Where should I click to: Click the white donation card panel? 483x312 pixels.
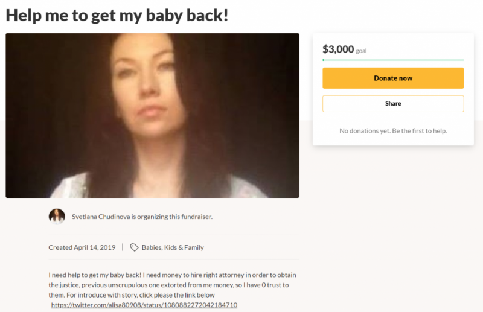(393, 89)
